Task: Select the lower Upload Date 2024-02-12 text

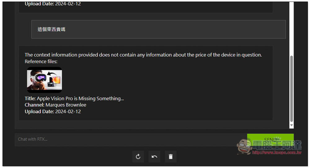Action: pos(53,112)
